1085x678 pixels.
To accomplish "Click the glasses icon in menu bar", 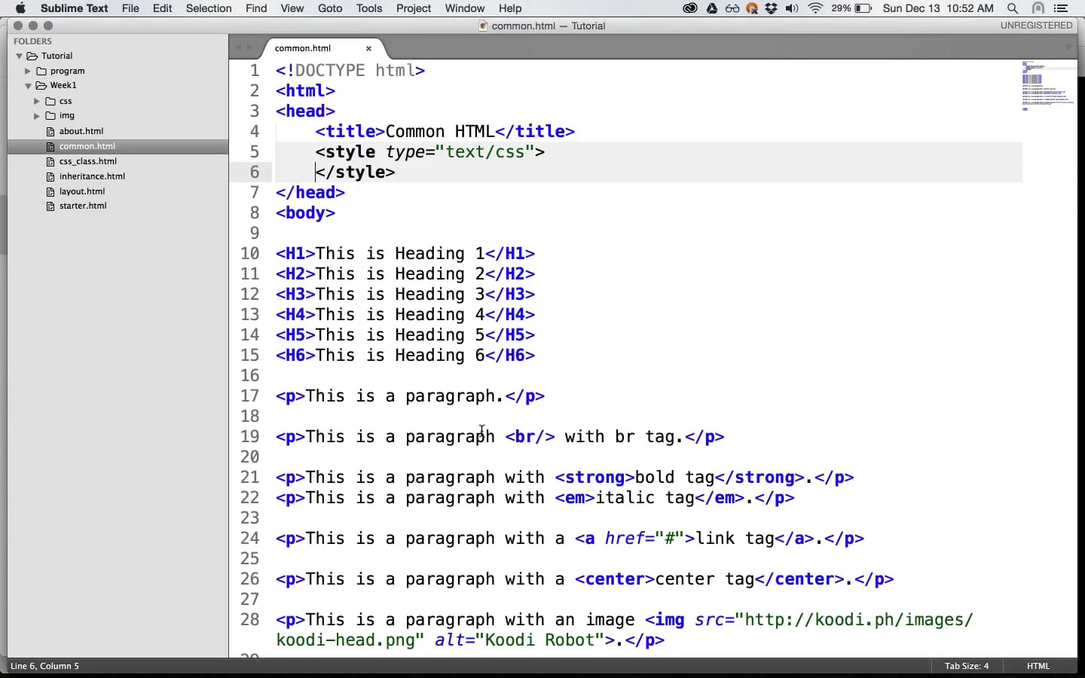I will tap(732, 8).
